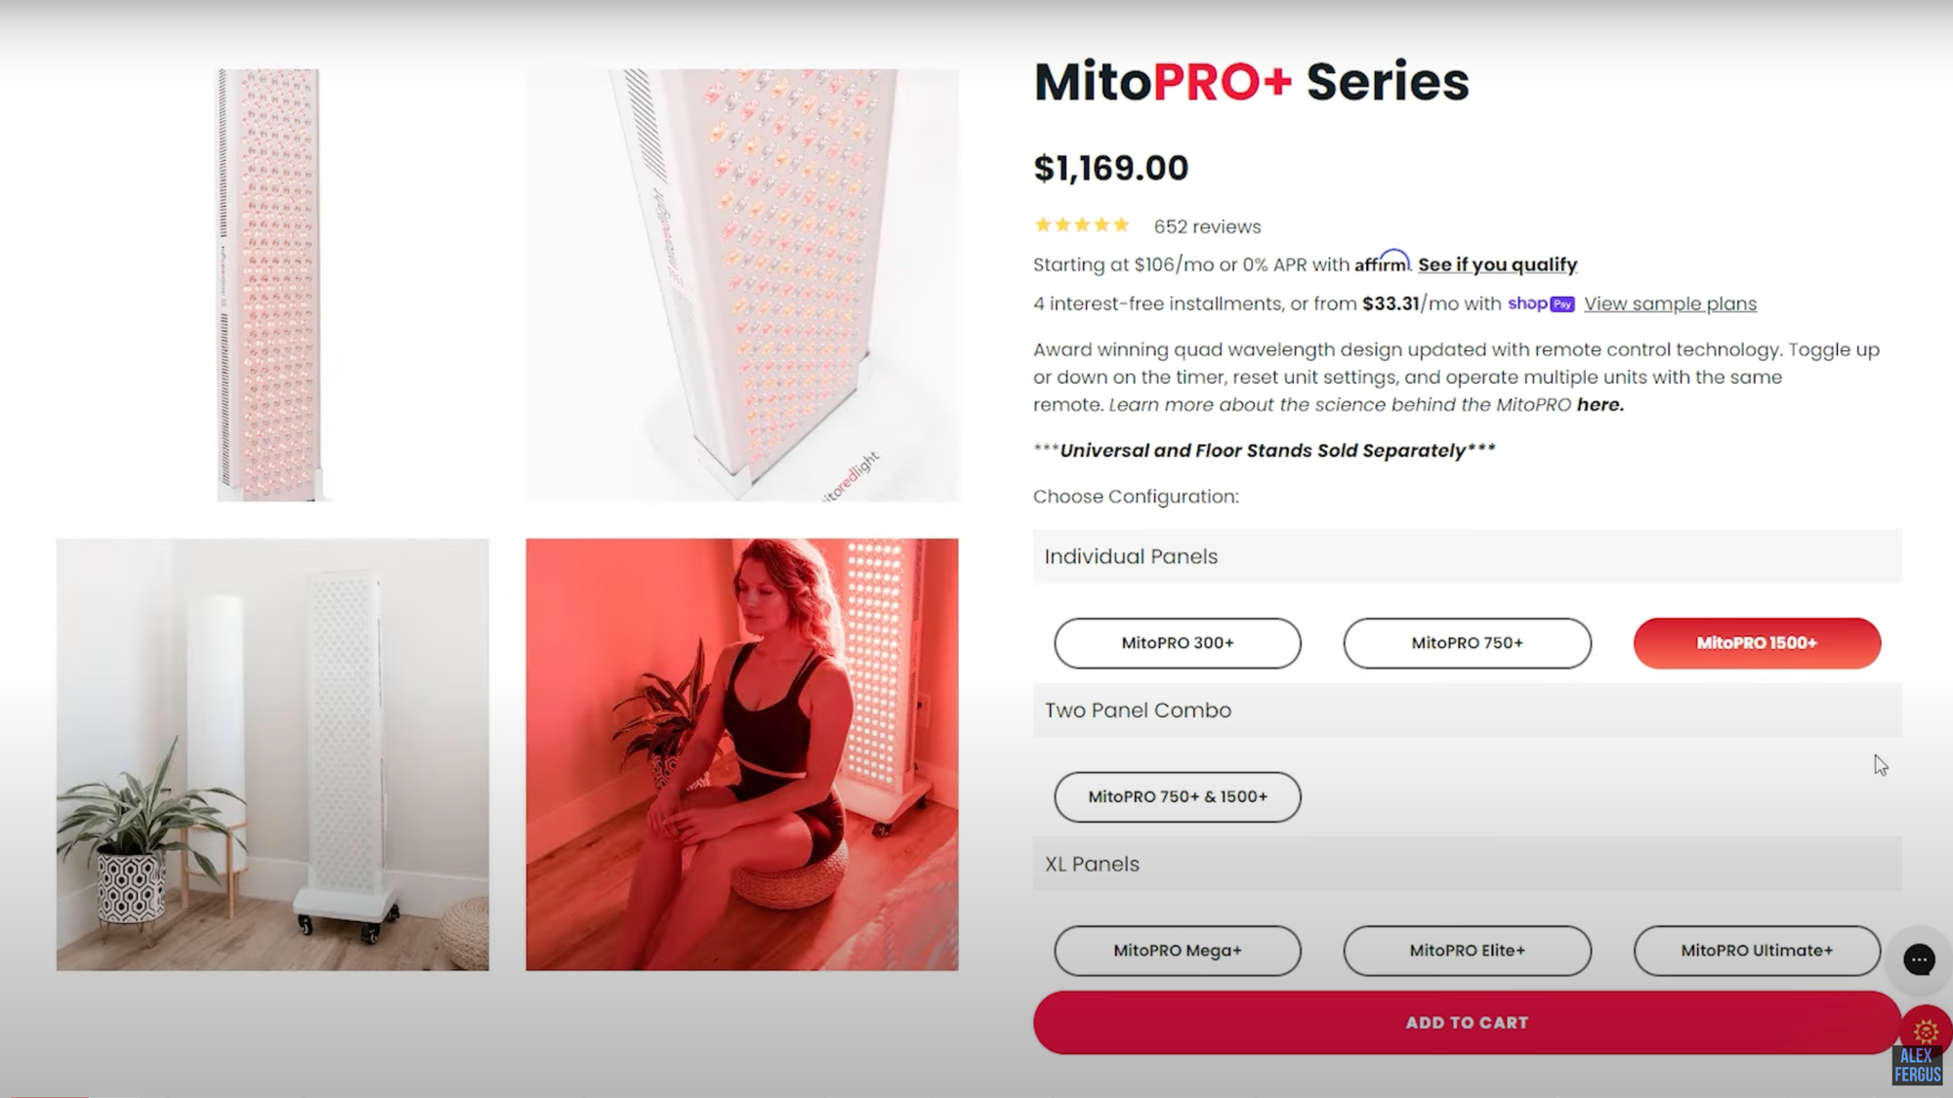
Task: View the woman sitting by panel photo
Action: [742, 754]
